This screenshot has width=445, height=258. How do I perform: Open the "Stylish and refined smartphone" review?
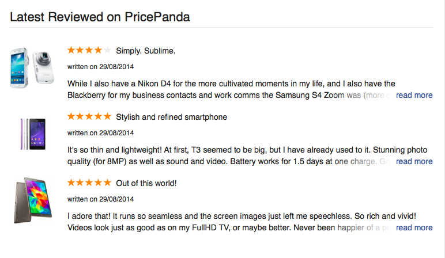pos(171,117)
